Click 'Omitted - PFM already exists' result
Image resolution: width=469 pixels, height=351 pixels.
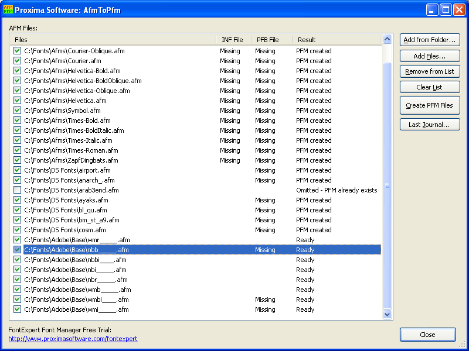337,190
